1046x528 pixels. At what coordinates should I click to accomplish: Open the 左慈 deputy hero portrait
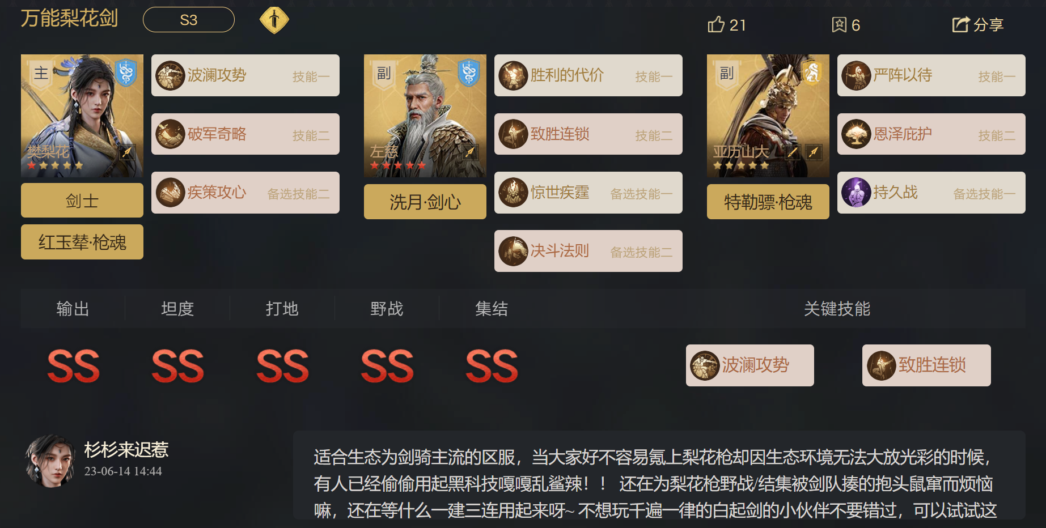pos(425,116)
